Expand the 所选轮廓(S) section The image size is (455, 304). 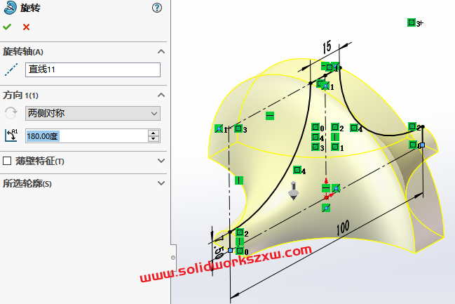coord(161,183)
